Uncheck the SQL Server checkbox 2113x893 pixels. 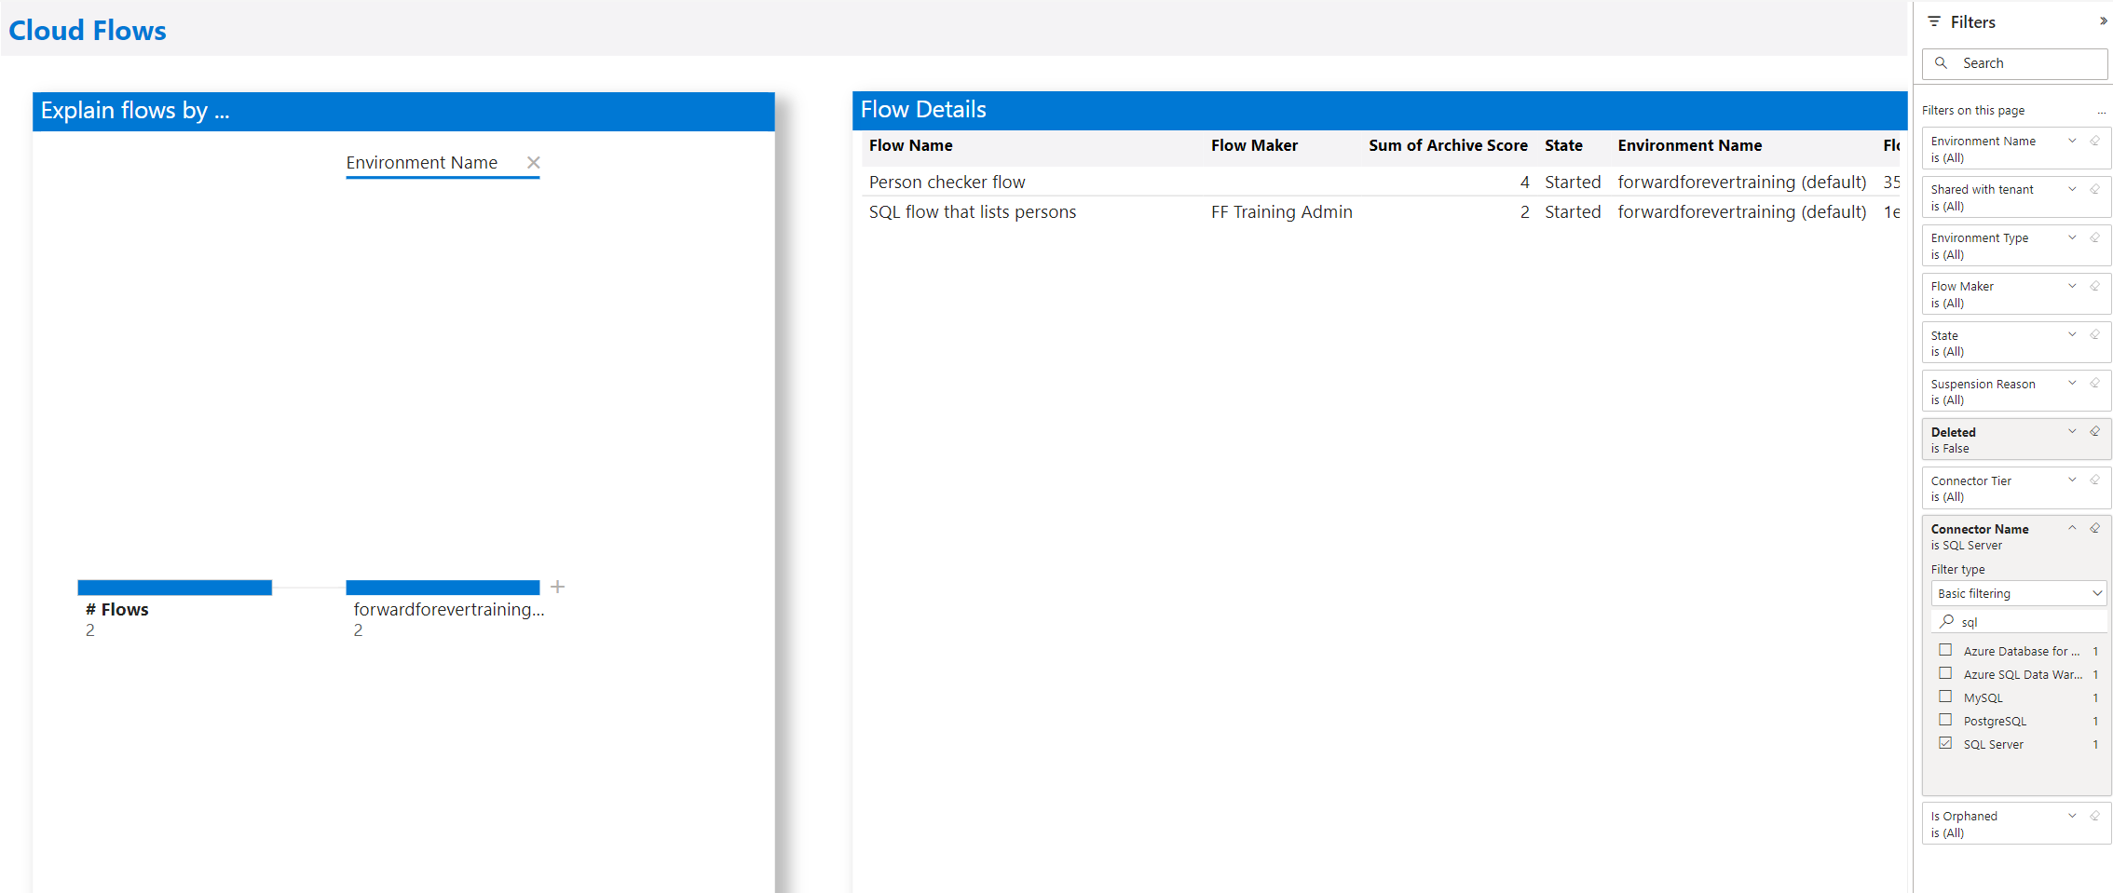[x=1945, y=743]
